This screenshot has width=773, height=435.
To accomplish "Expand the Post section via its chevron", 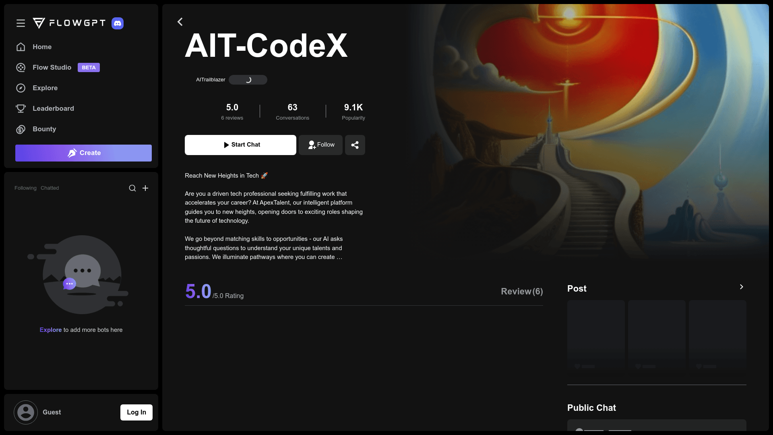I will 742,287.
